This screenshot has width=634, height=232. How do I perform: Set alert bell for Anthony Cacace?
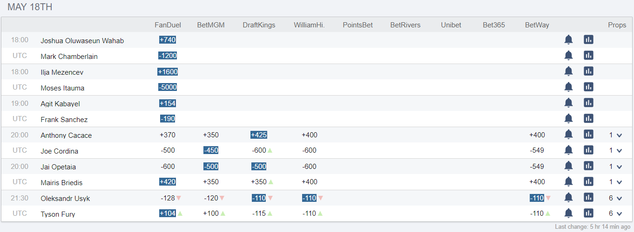coord(568,135)
